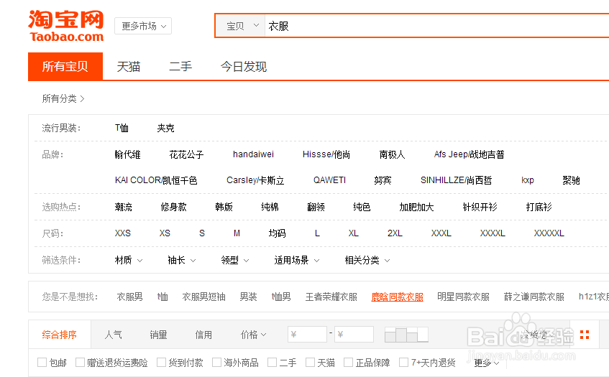The width and height of the screenshot is (609, 377).
Task: Choose brand handaiwei
Action: 253,154
